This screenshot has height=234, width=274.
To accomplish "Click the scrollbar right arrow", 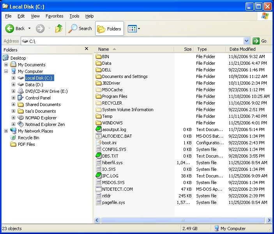I will (x=269, y=220).
